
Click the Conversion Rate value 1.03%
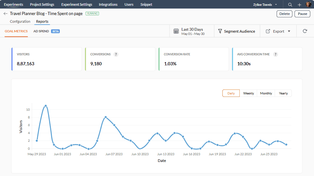(x=170, y=64)
